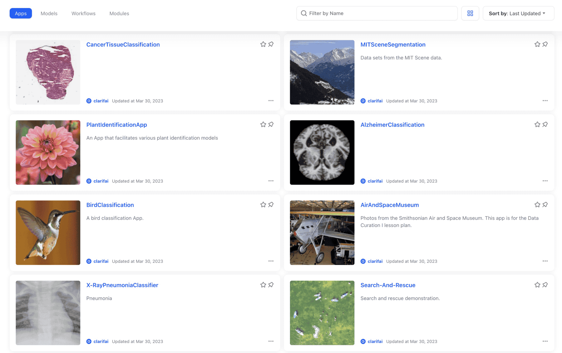Viewport: 562px width, 353px height.
Task: Open more options for PlantIdentificationApp
Action: click(x=271, y=181)
